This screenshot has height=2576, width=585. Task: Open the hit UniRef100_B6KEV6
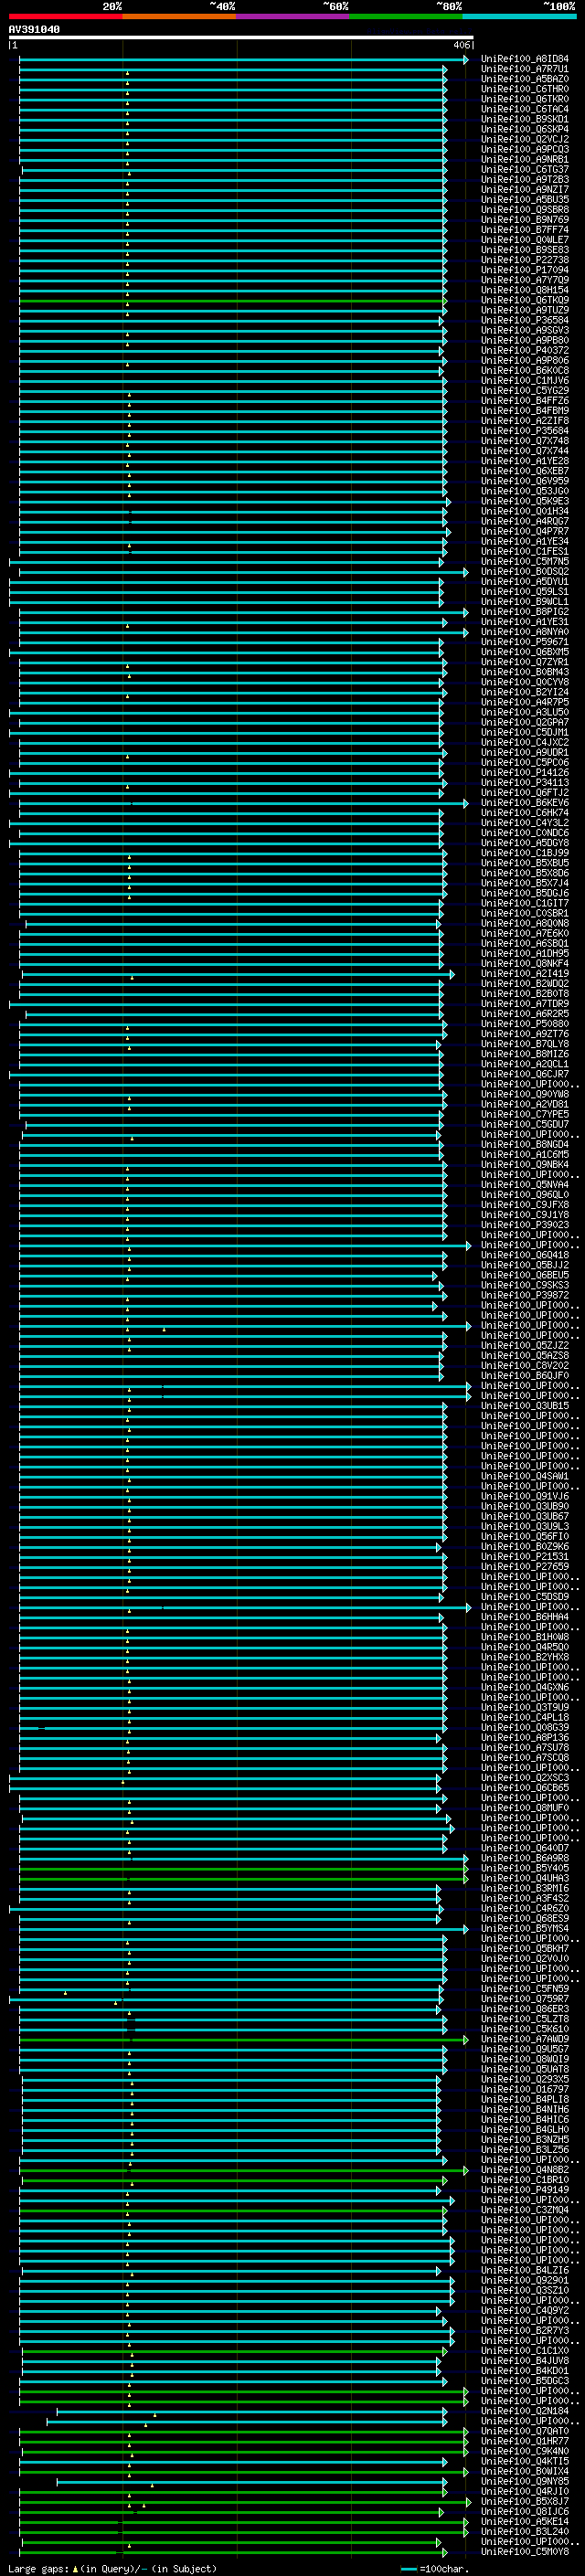click(x=525, y=803)
